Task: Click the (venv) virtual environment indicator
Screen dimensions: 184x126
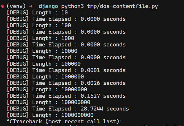Action: (16, 6)
